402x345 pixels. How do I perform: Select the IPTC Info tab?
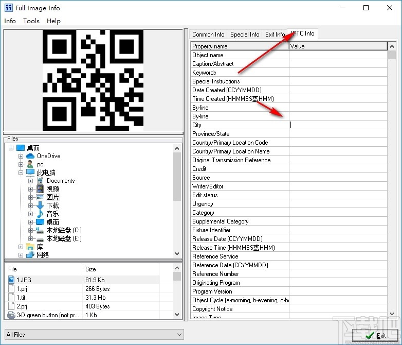[x=302, y=33]
